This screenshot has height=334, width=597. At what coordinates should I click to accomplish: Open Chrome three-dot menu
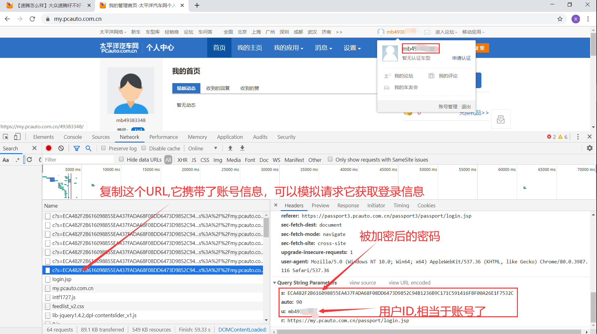[x=588, y=19]
